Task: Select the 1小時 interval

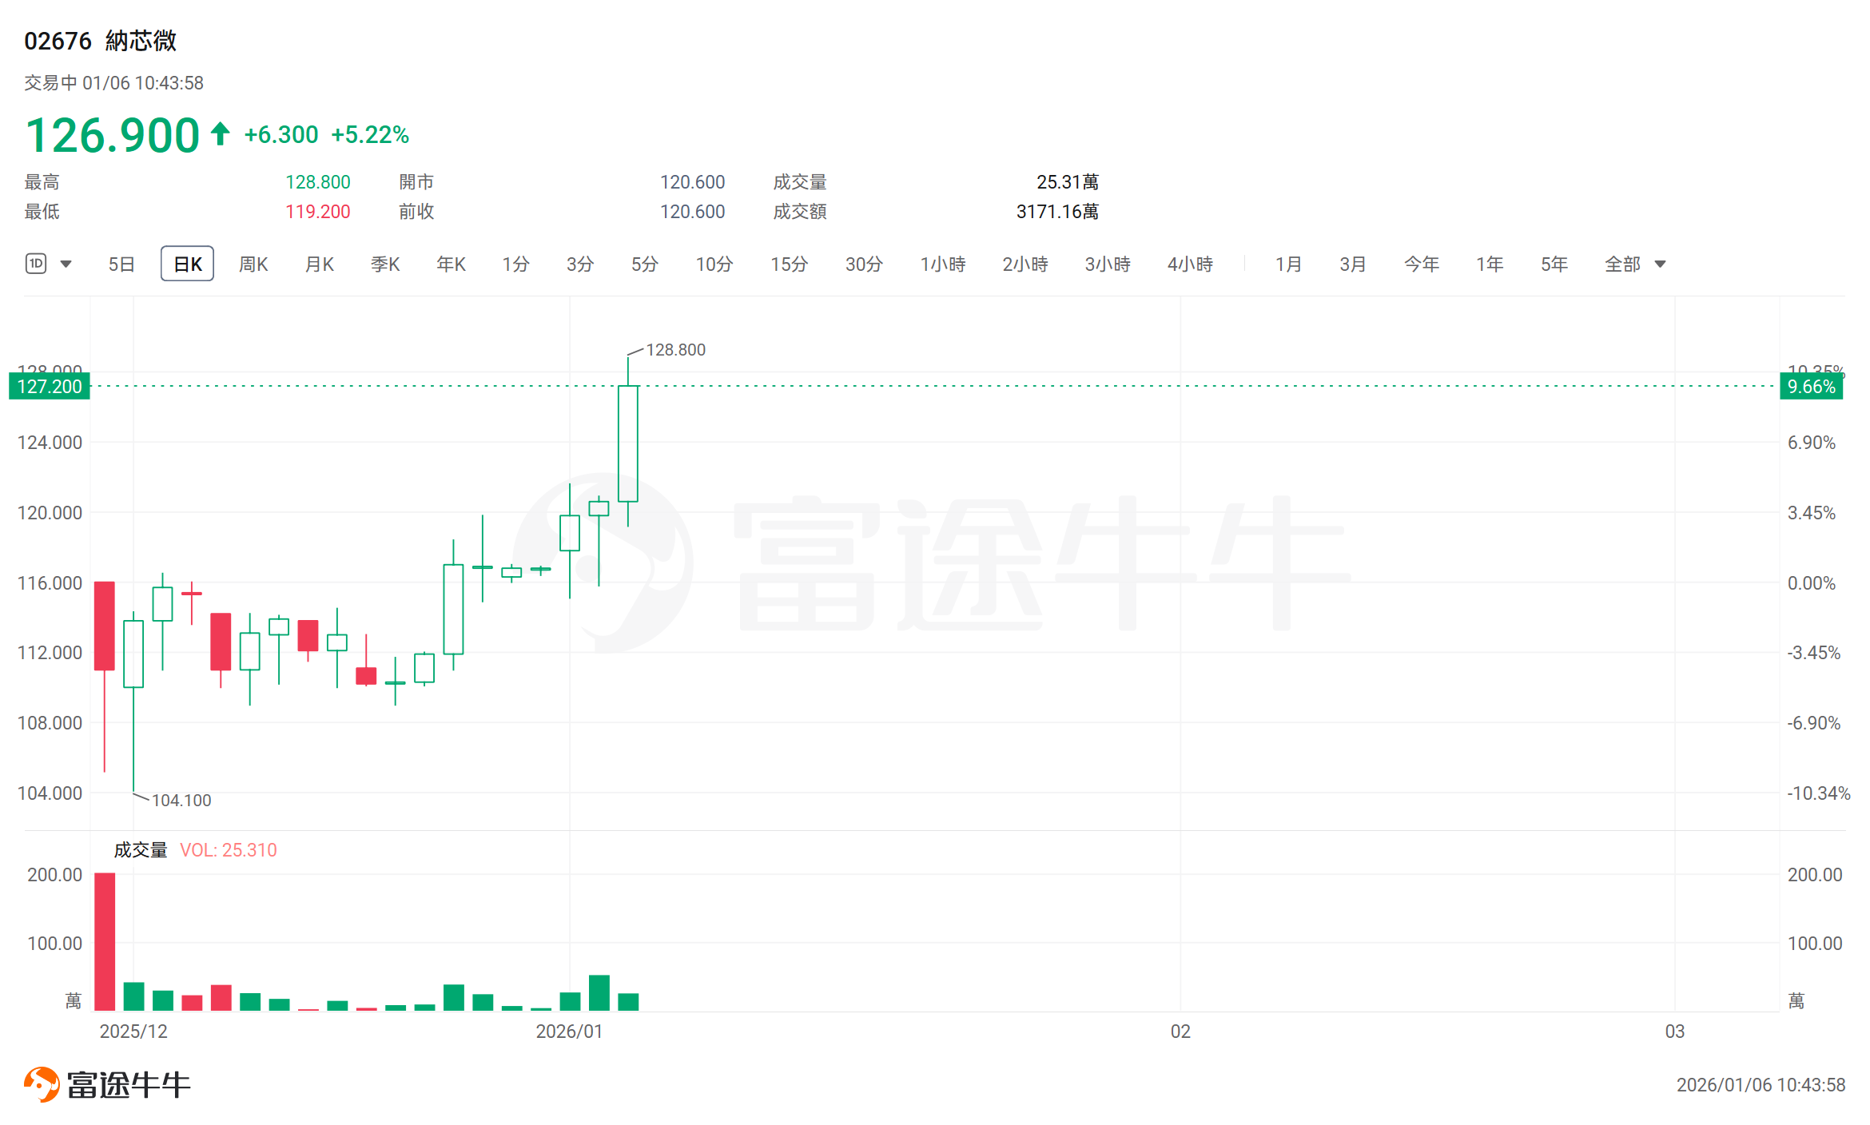Action: click(x=942, y=264)
